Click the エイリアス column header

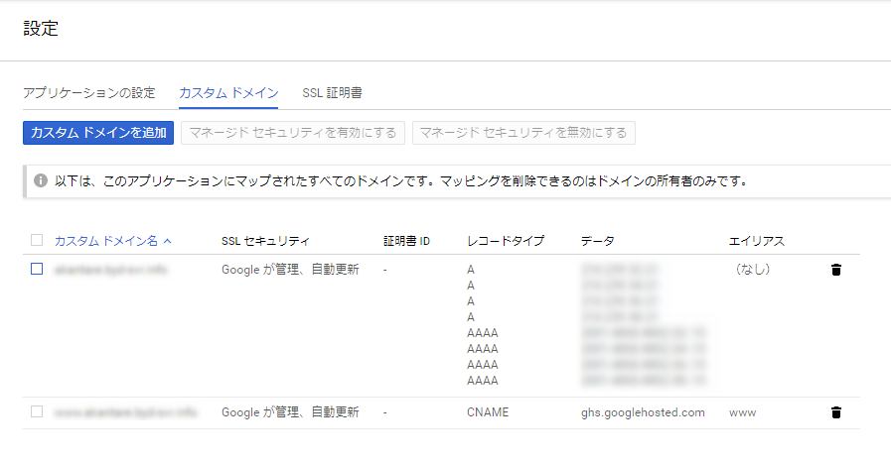click(757, 241)
